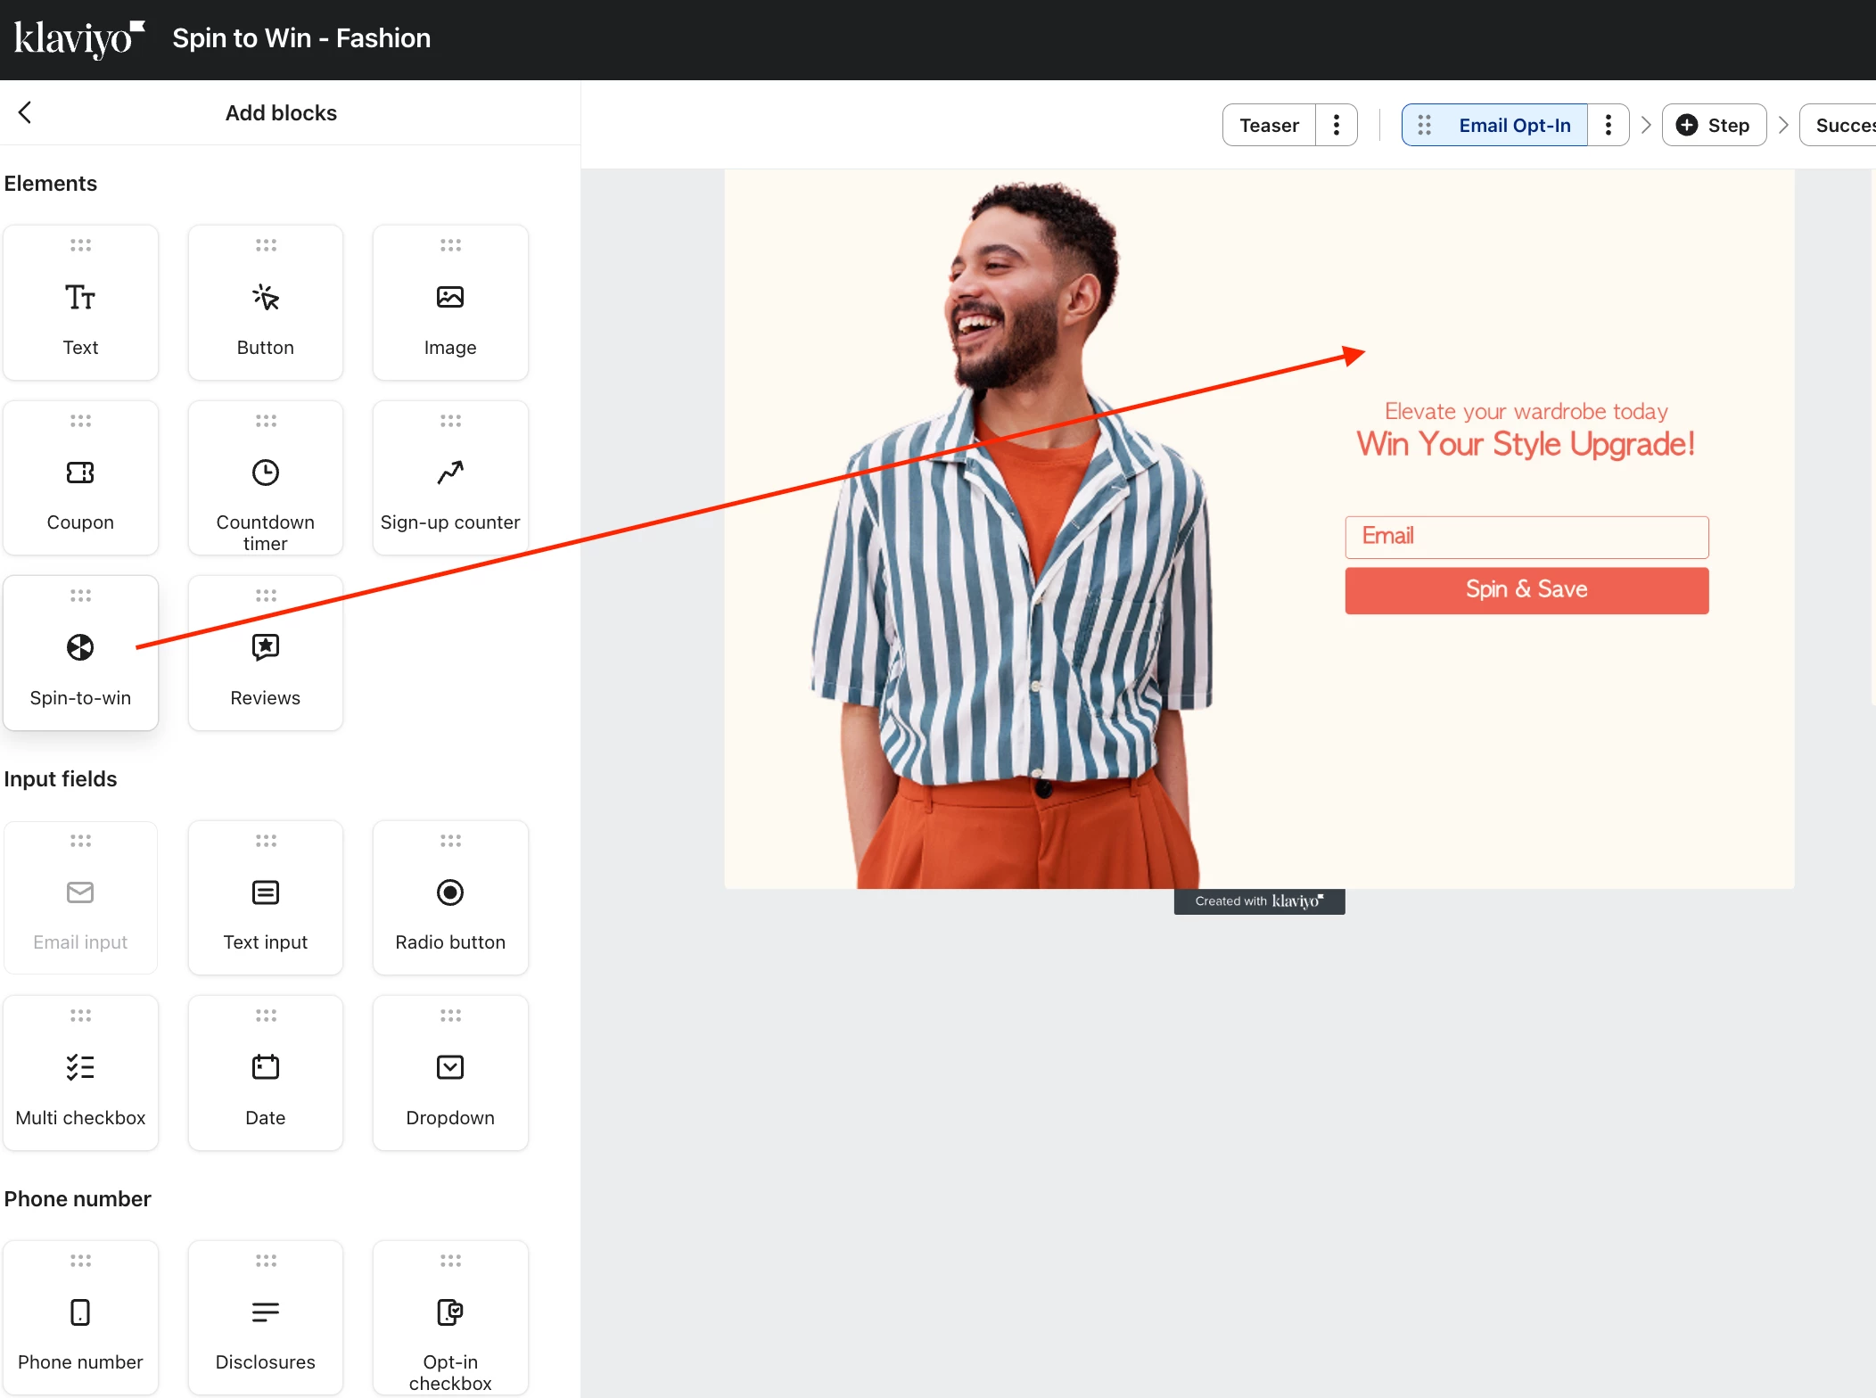Open Email Opt-In three-dot menu
This screenshot has width=1876, height=1398.
point(1608,126)
